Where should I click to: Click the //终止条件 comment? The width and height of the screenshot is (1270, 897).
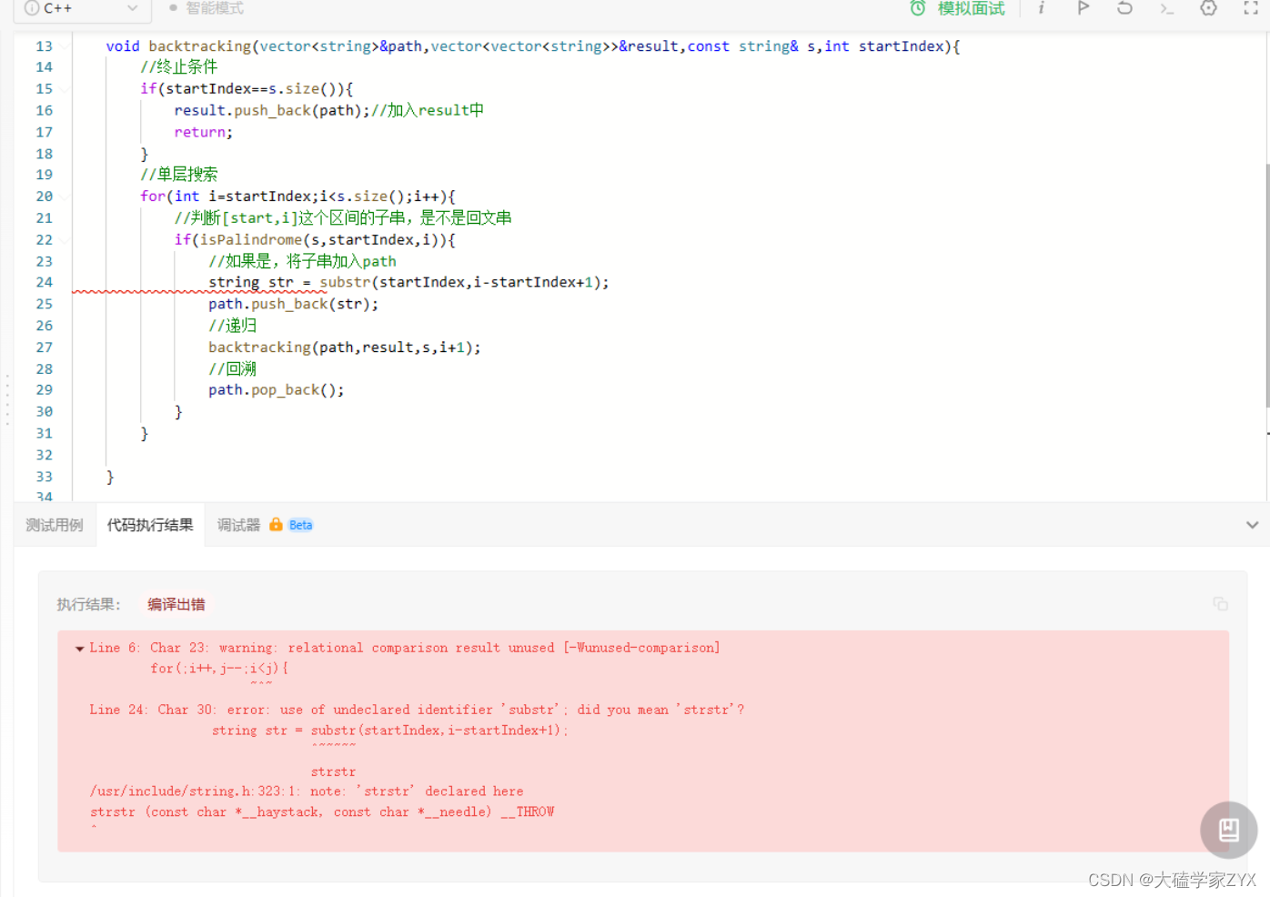179,66
